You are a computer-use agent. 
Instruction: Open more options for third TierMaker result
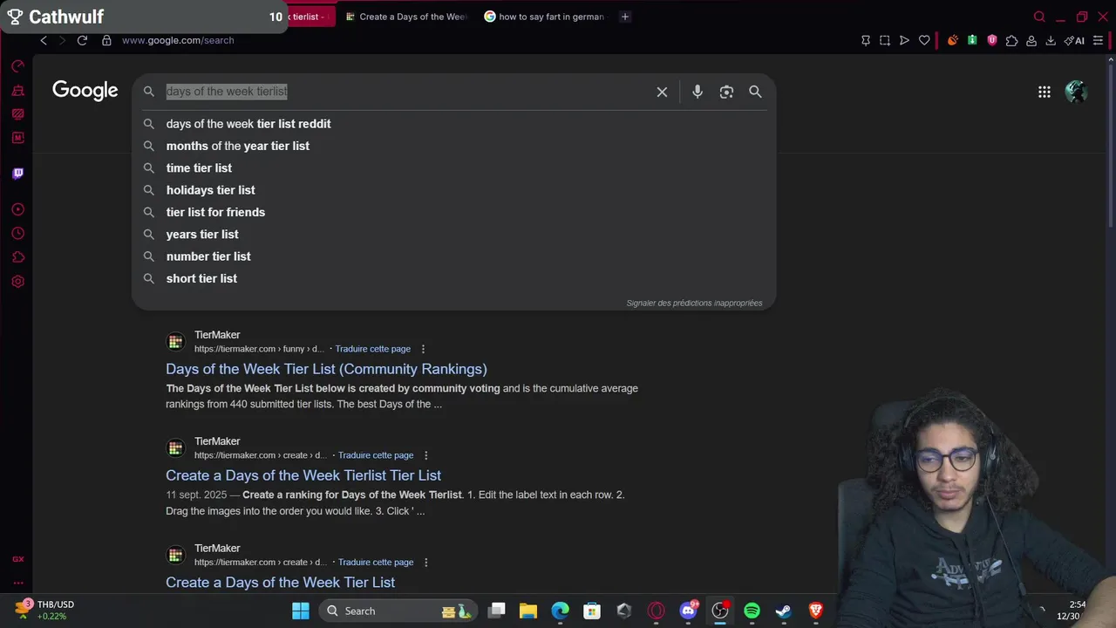click(x=425, y=563)
